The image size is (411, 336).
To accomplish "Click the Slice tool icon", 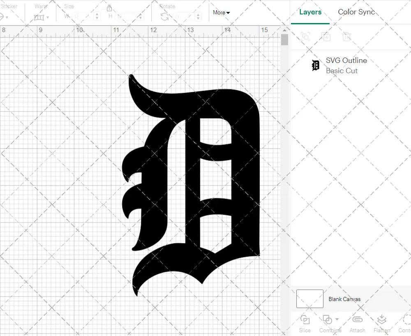I will pyautogui.click(x=305, y=320).
